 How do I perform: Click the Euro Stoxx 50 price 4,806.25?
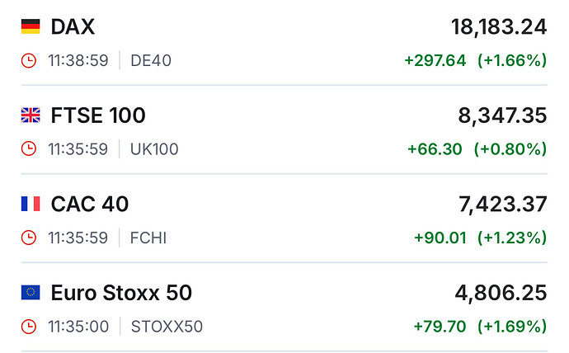[501, 292]
